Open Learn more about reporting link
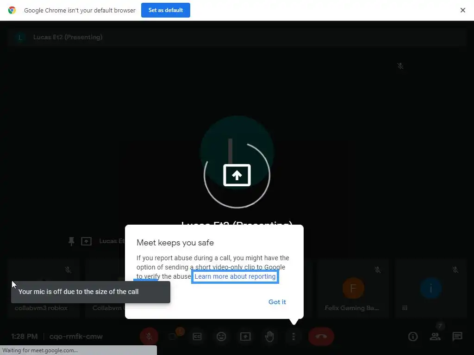Image resolution: width=474 pixels, height=355 pixels. [x=235, y=276]
